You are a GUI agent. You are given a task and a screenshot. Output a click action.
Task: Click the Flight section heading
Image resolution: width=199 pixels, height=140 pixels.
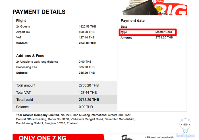pyautogui.click(x=21, y=20)
